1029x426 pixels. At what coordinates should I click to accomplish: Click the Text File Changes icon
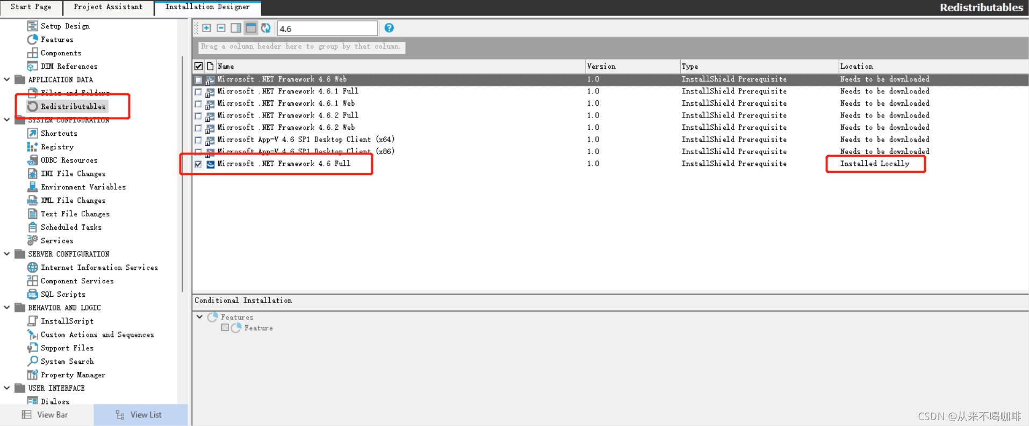(32, 214)
